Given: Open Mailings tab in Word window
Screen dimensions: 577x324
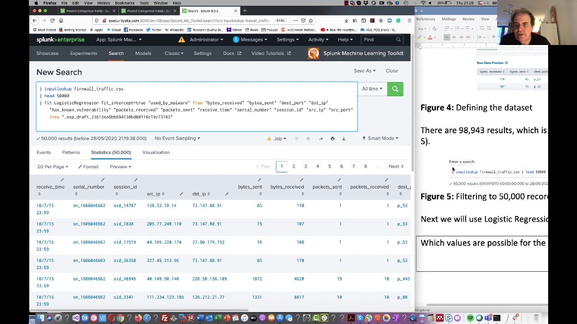Looking at the screenshot, I should (x=449, y=19).
